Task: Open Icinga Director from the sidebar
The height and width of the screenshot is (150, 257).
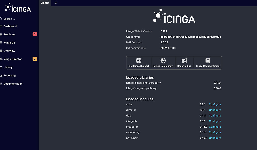Action: tap(12, 59)
